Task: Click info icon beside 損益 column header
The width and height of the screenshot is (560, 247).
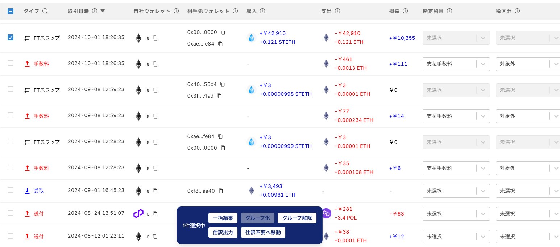Action: click(405, 11)
